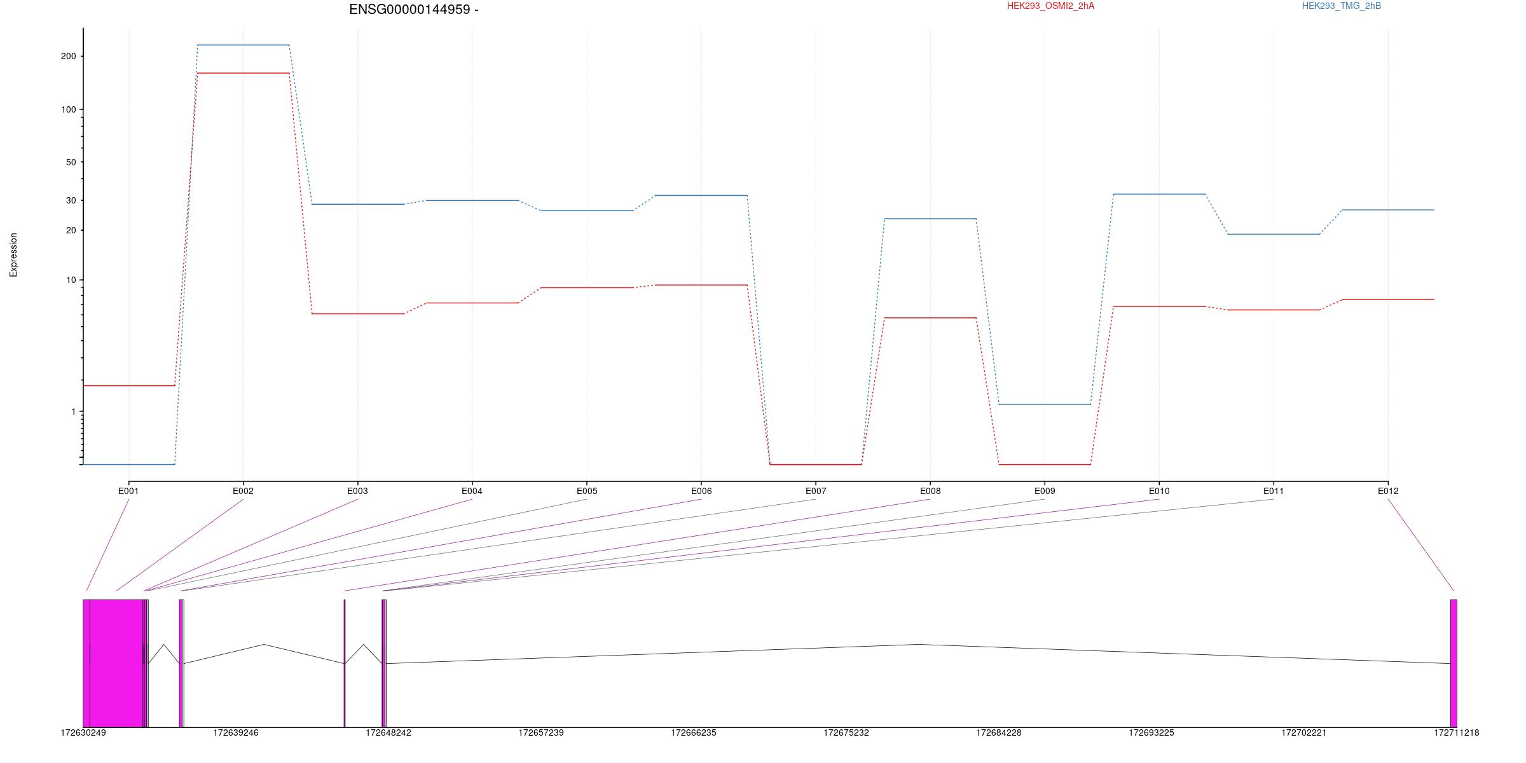
Task: Click the isolated magenta exon at far right
Action: coord(1454,663)
